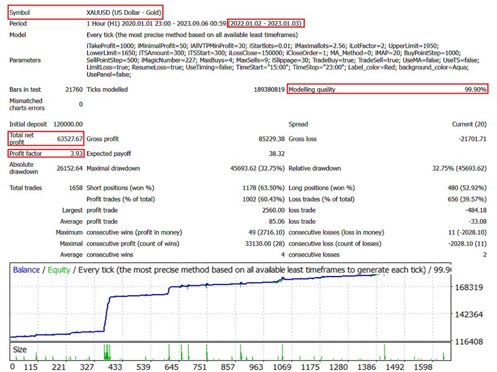Click Short positions value 1178 (63.50%)

[263, 188]
